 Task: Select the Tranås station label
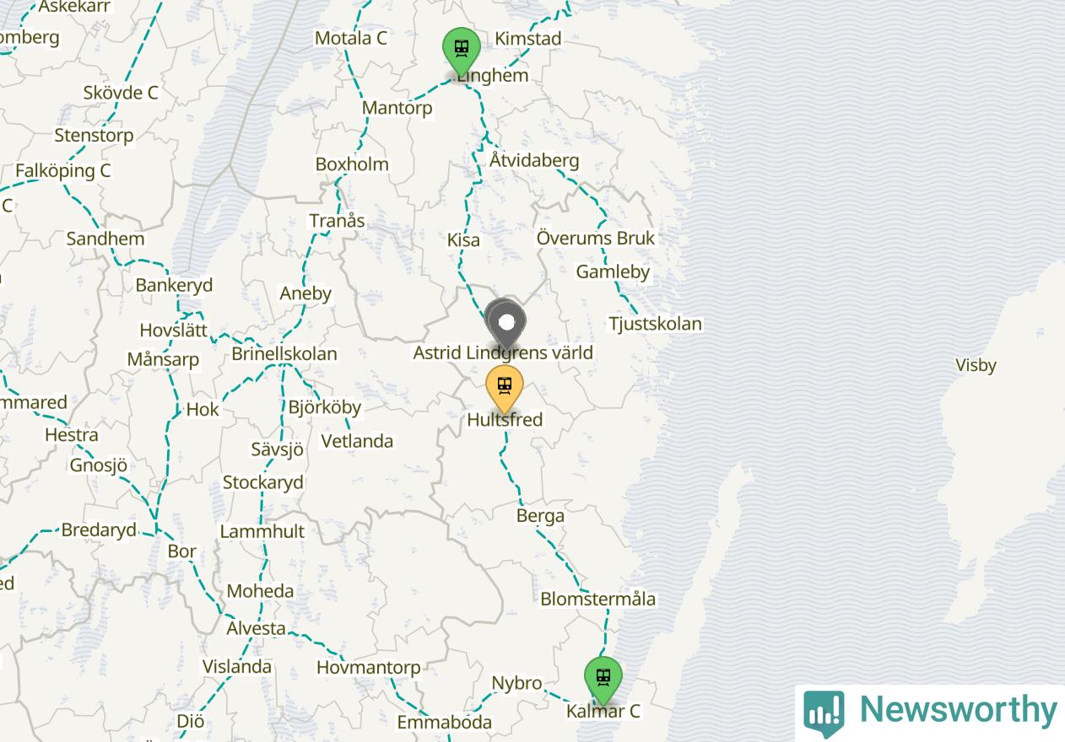point(337,221)
